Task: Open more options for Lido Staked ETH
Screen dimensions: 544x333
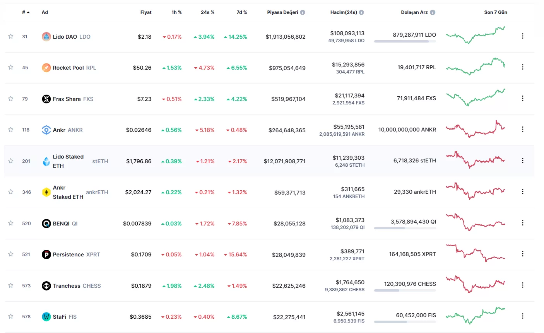Action: click(522, 161)
